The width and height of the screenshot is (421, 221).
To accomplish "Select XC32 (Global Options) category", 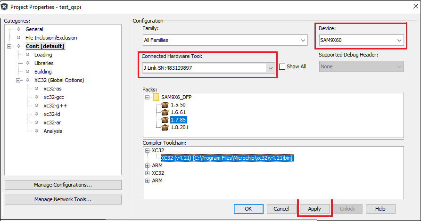I will [x=59, y=80].
